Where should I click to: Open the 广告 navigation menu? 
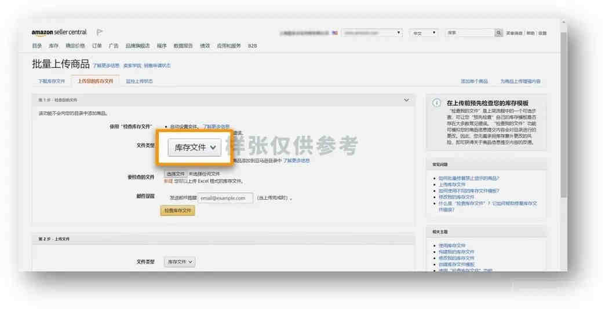coord(114,46)
